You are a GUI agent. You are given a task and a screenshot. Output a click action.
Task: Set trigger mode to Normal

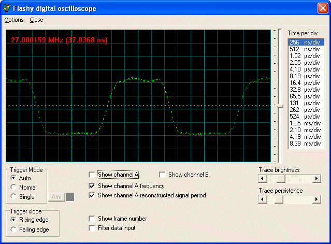(13, 187)
